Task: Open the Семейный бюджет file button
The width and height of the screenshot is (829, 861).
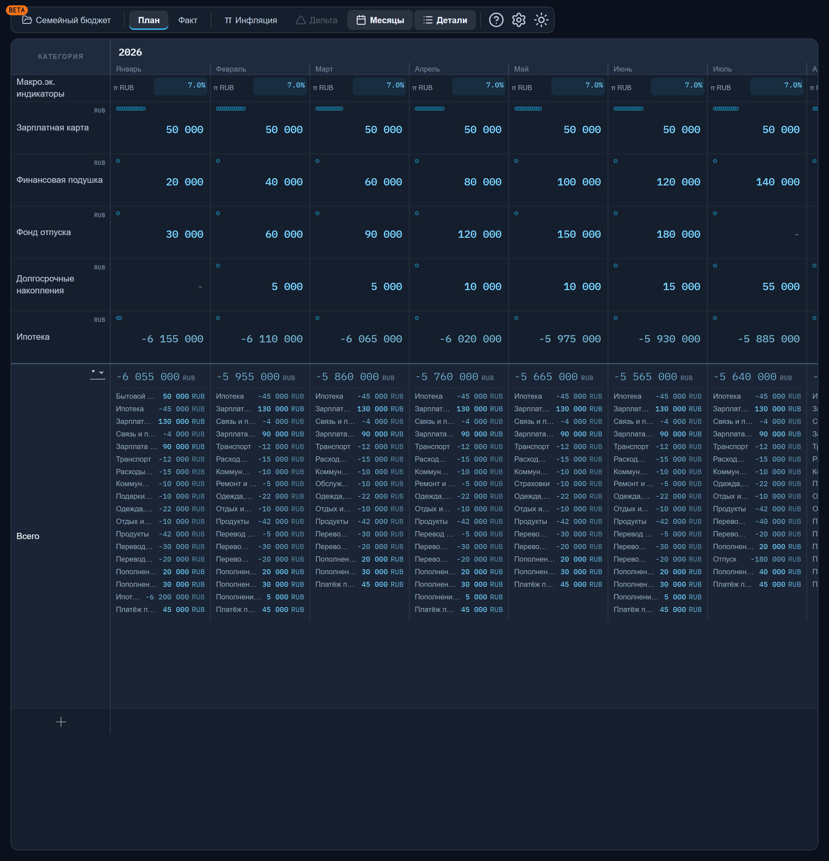Action: coord(66,20)
